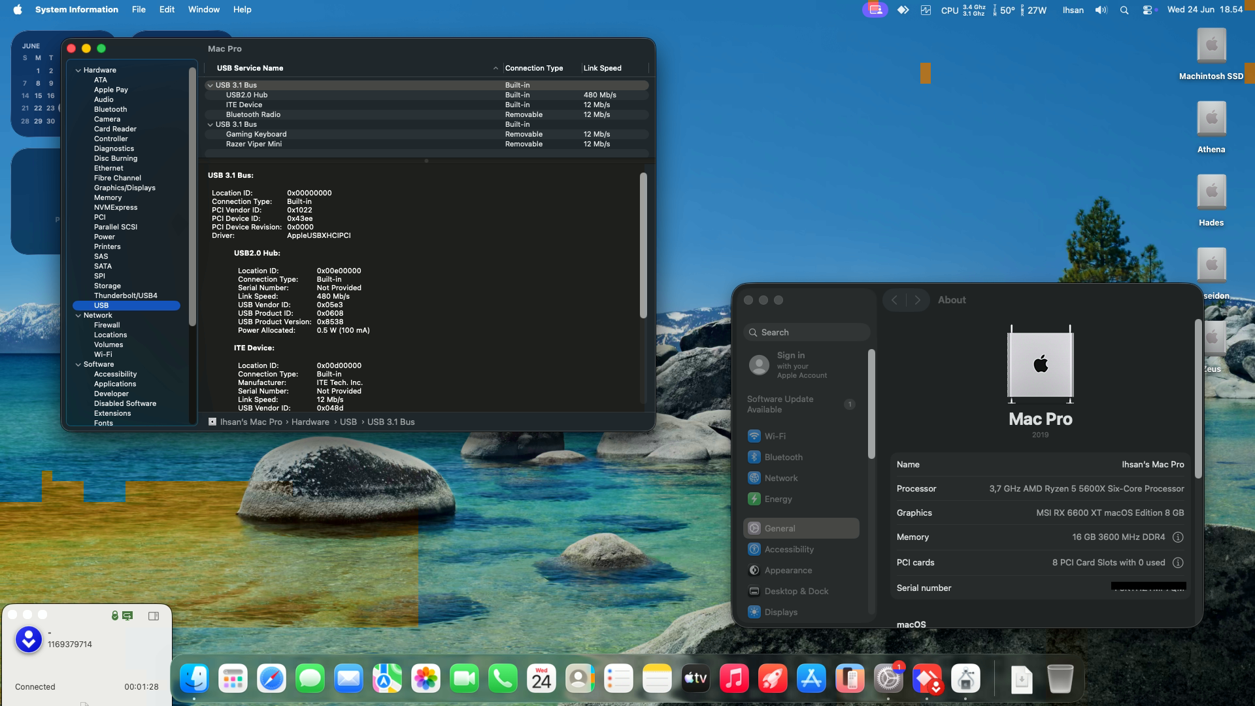Click Spotlight search icon in menu bar
Image resolution: width=1255 pixels, height=706 pixels.
1124,10
